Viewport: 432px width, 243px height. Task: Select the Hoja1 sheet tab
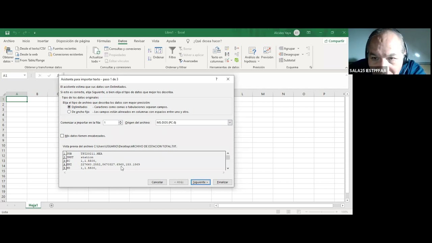33,205
